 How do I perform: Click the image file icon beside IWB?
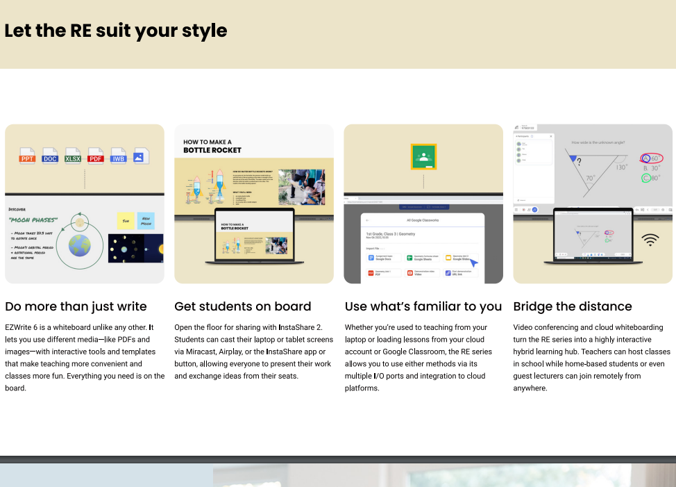141,156
